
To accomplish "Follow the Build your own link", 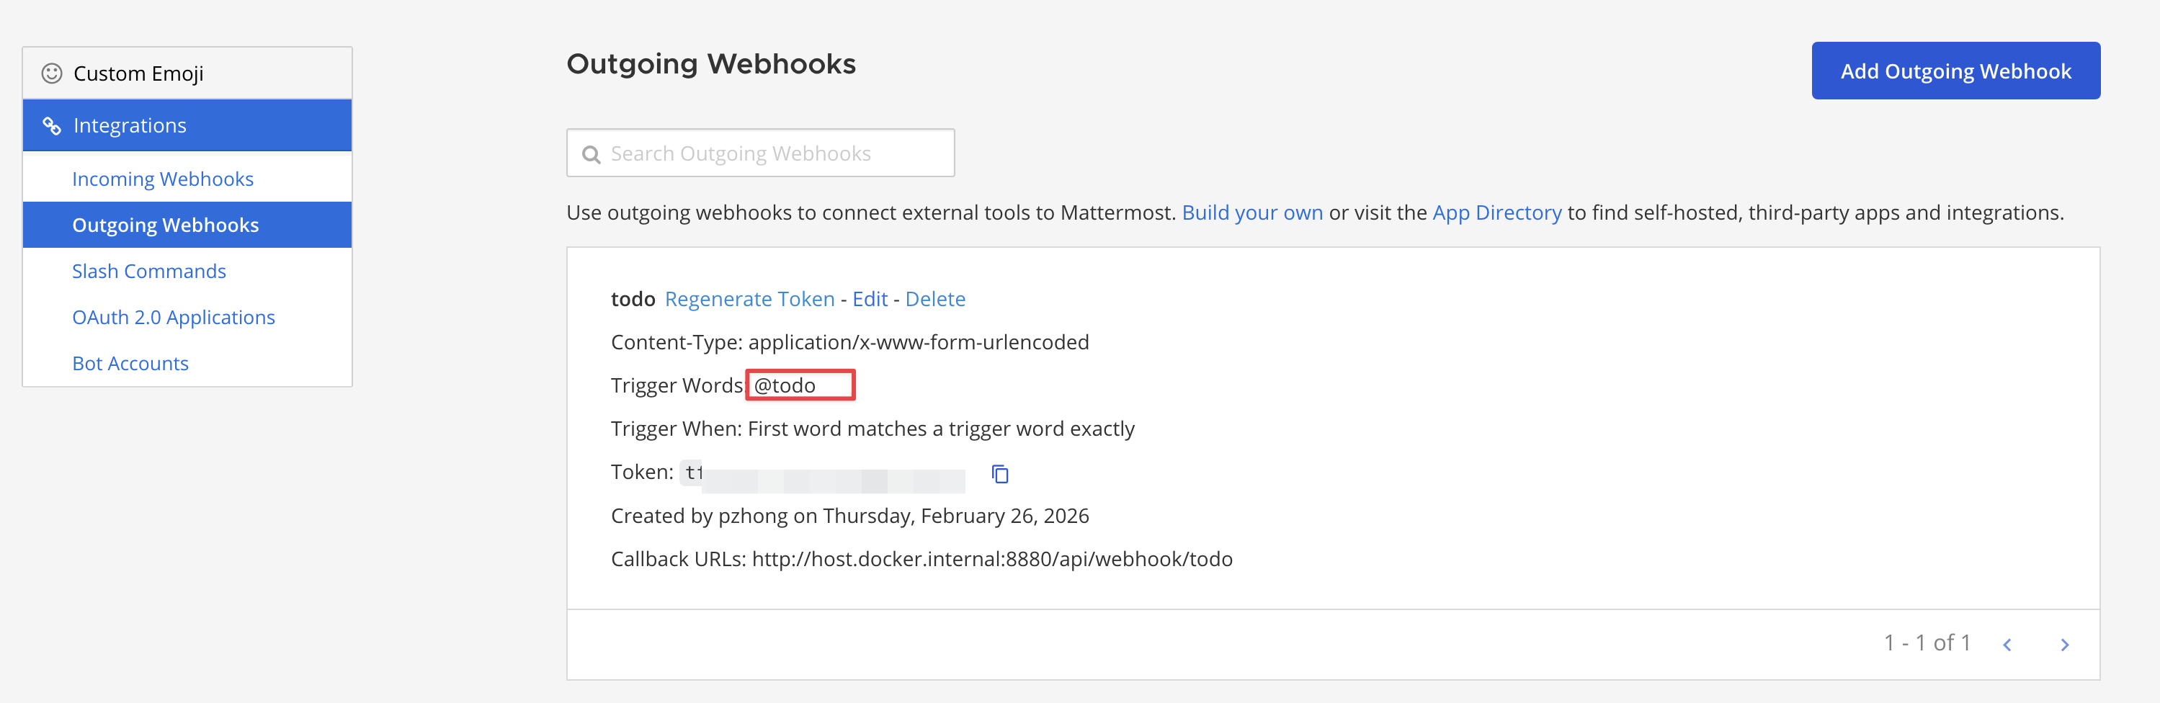I will [x=1252, y=212].
